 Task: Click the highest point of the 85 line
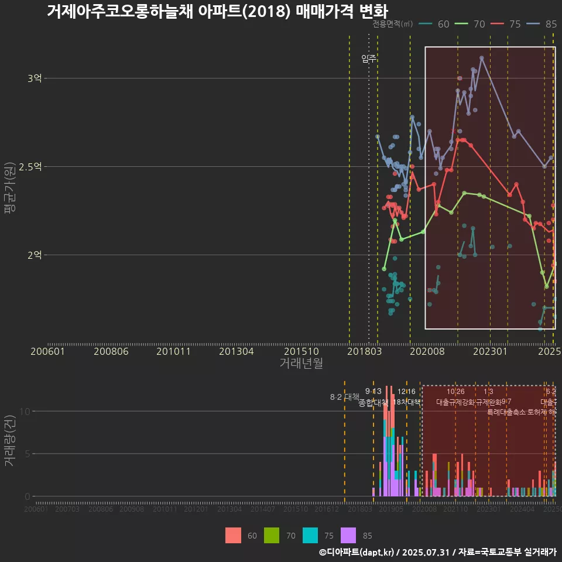tap(481, 58)
